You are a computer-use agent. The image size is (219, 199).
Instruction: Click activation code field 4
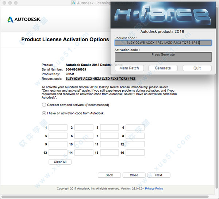pos(135,127)
